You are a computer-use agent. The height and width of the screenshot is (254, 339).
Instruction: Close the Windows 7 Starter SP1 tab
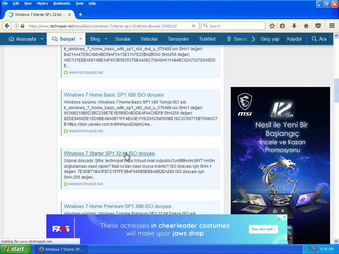click(70, 15)
